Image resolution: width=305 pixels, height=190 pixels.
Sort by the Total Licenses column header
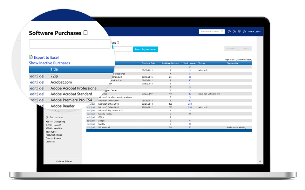click(x=190, y=63)
